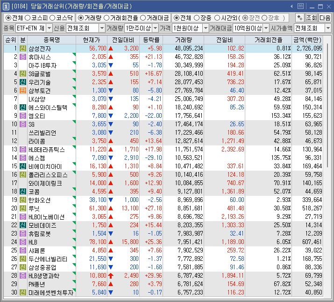Open the 종목 ETF+ETN filter dropdown

point(49,28)
